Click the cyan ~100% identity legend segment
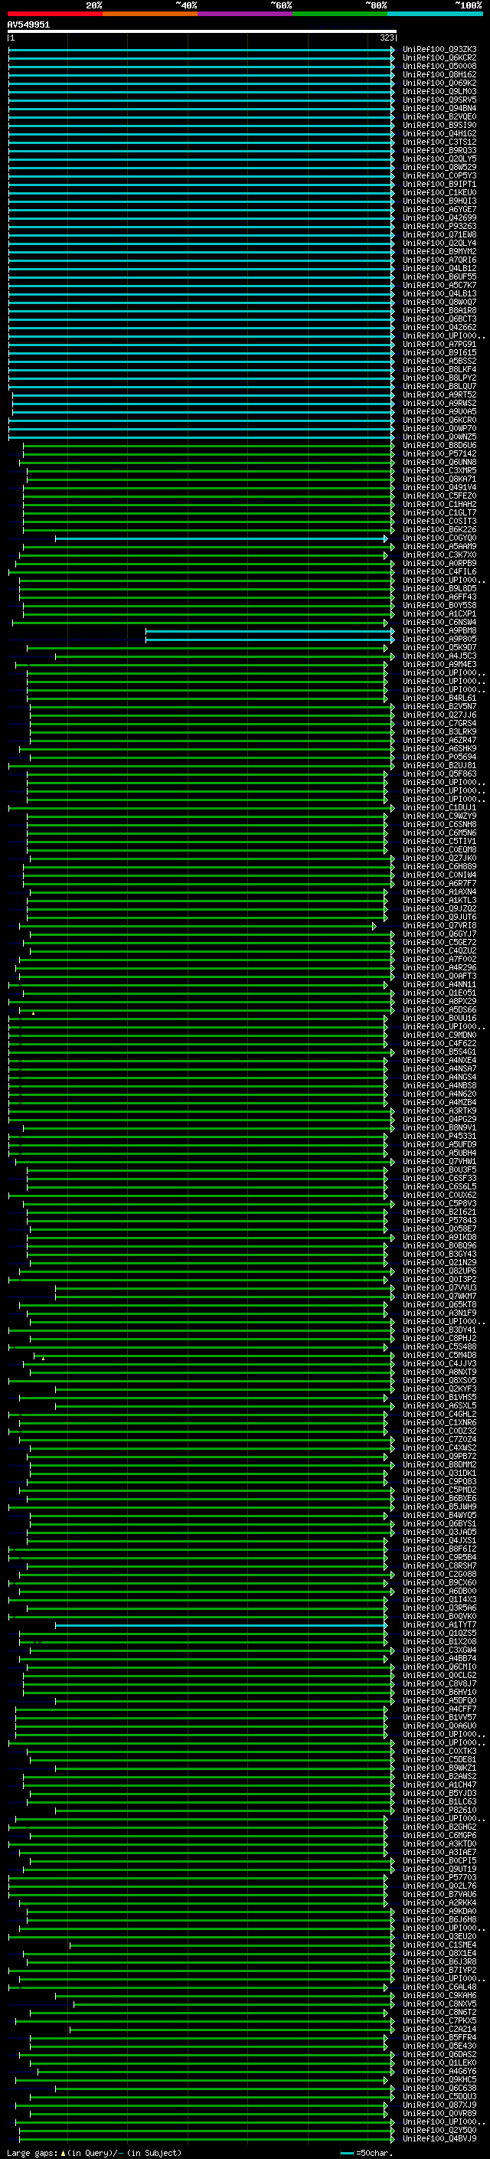This screenshot has height=2159, width=490. [435, 14]
